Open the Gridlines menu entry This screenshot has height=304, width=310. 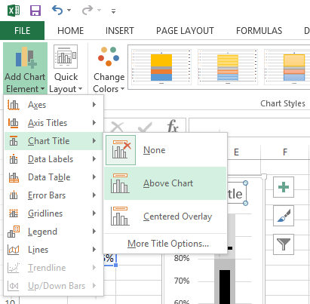pyautogui.click(x=54, y=213)
